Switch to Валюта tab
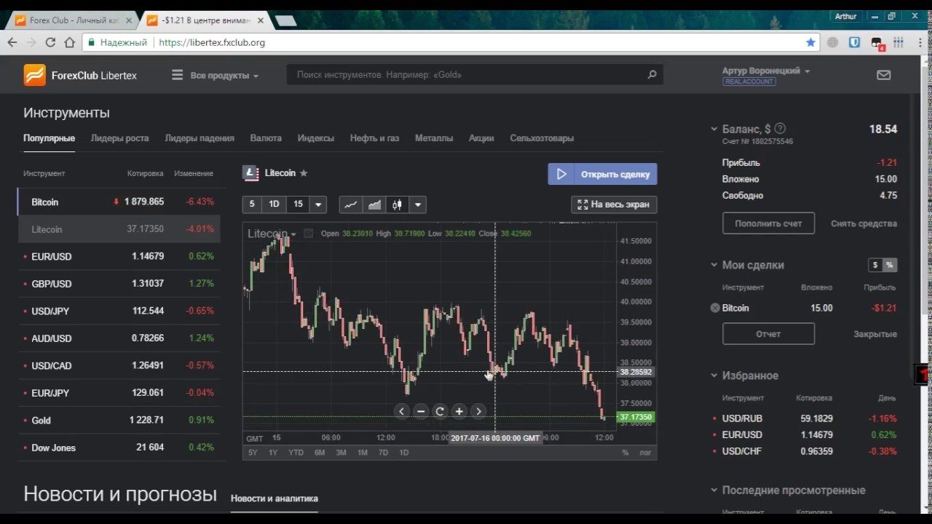 (266, 138)
